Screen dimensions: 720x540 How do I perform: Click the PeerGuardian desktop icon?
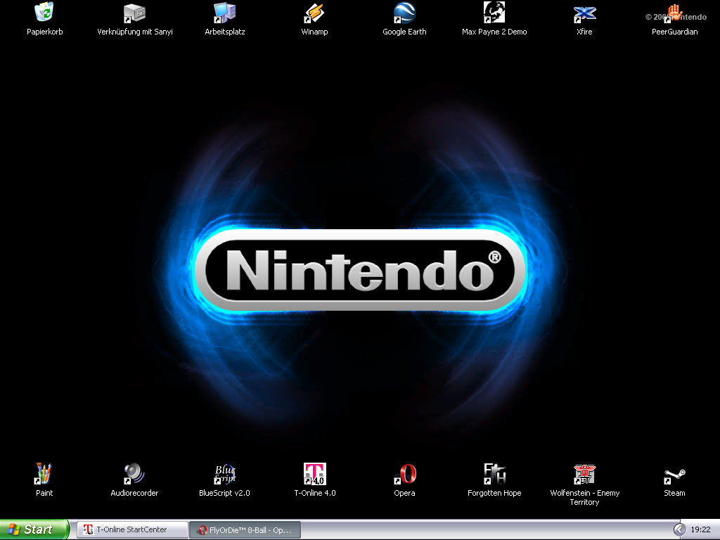click(674, 13)
